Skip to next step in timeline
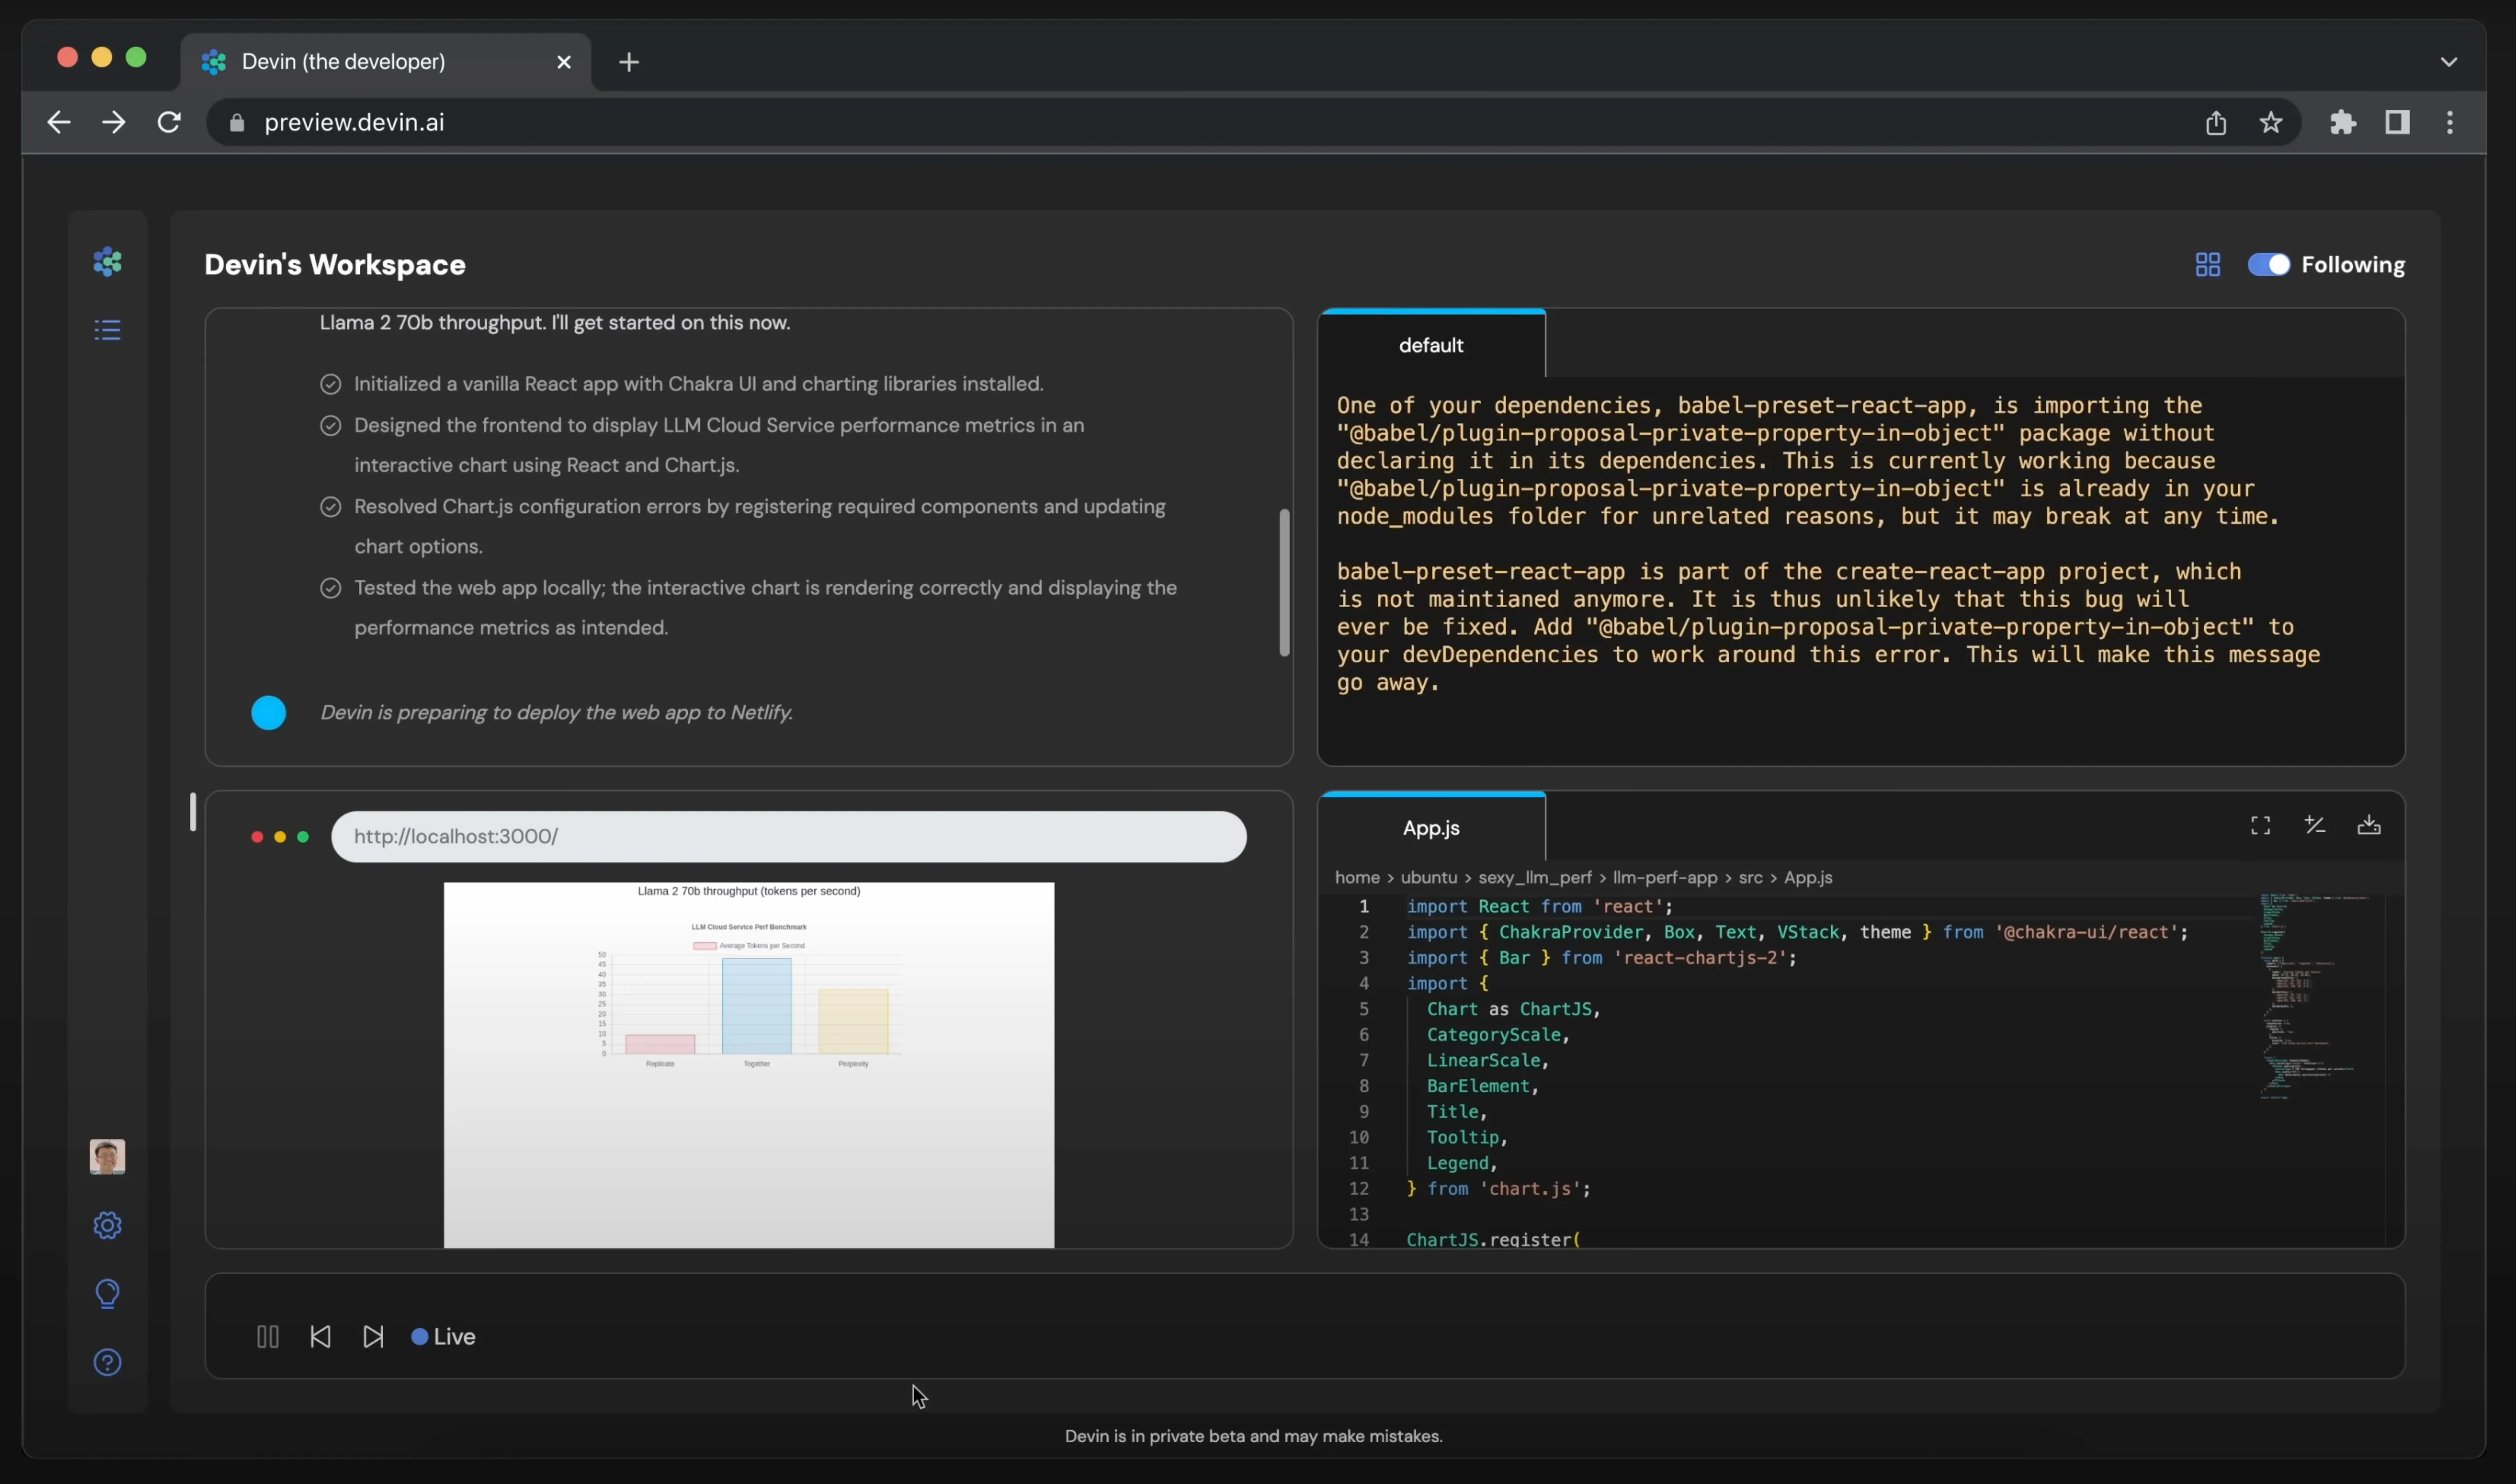This screenshot has height=1484, width=2516. pyautogui.click(x=373, y=1337)
